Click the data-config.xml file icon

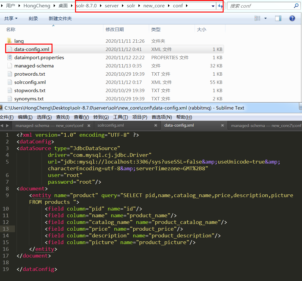click(10, 49)
